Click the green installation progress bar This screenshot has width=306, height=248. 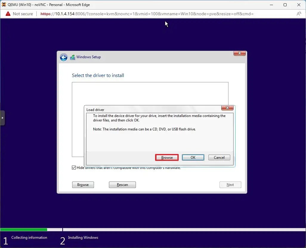click(24, 229)
